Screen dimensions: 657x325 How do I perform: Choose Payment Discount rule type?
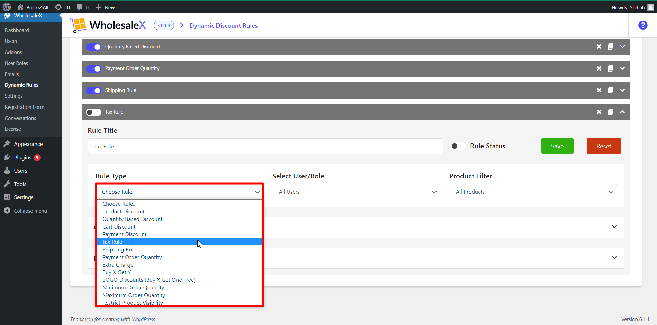pos(179,234)
